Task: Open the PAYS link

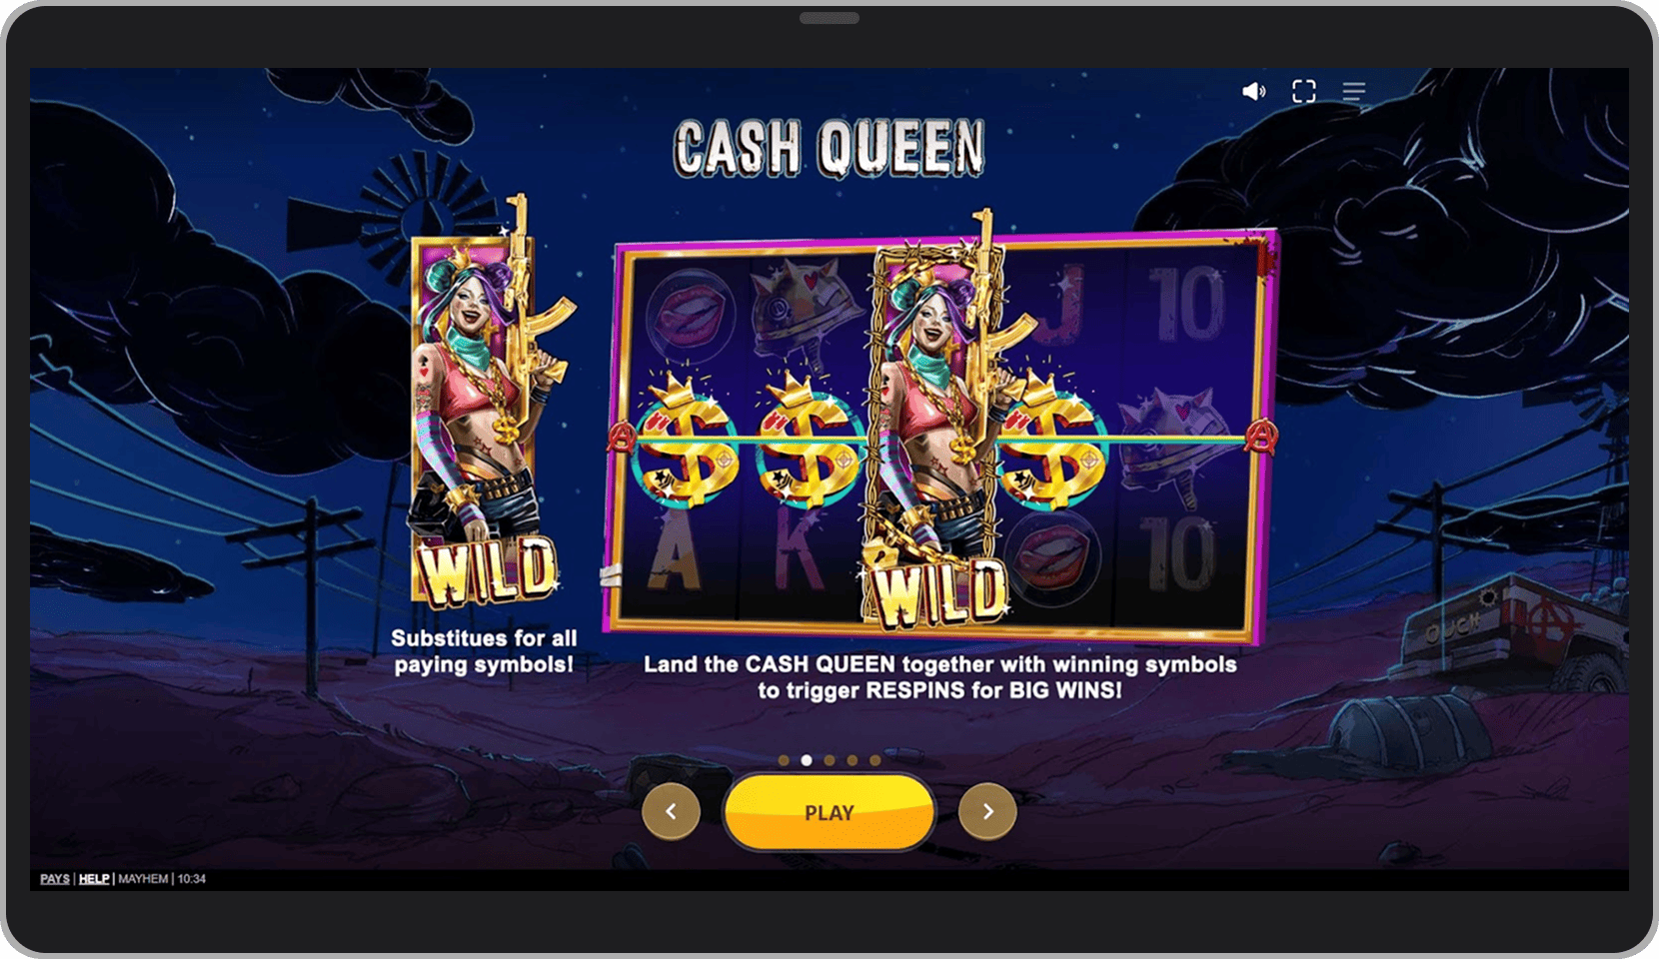Action: [x=55, y=879]
